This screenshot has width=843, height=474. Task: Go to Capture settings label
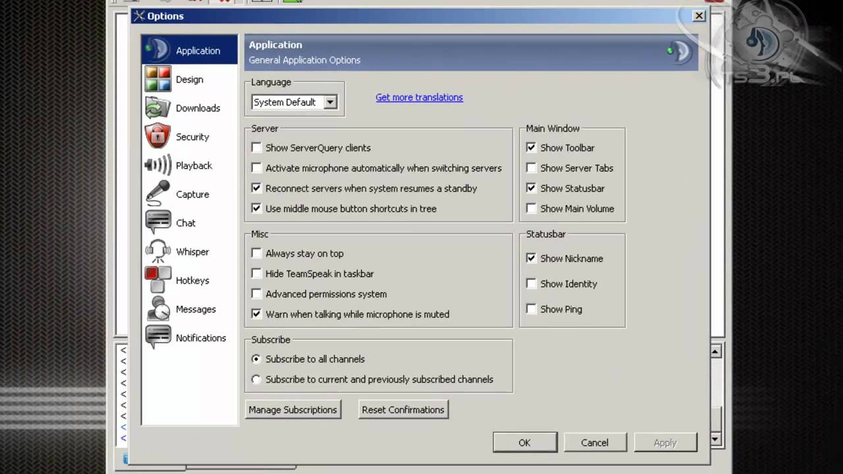(192, 194)
